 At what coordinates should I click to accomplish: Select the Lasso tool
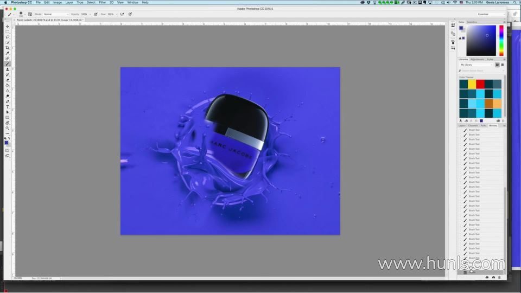(7, 37)
